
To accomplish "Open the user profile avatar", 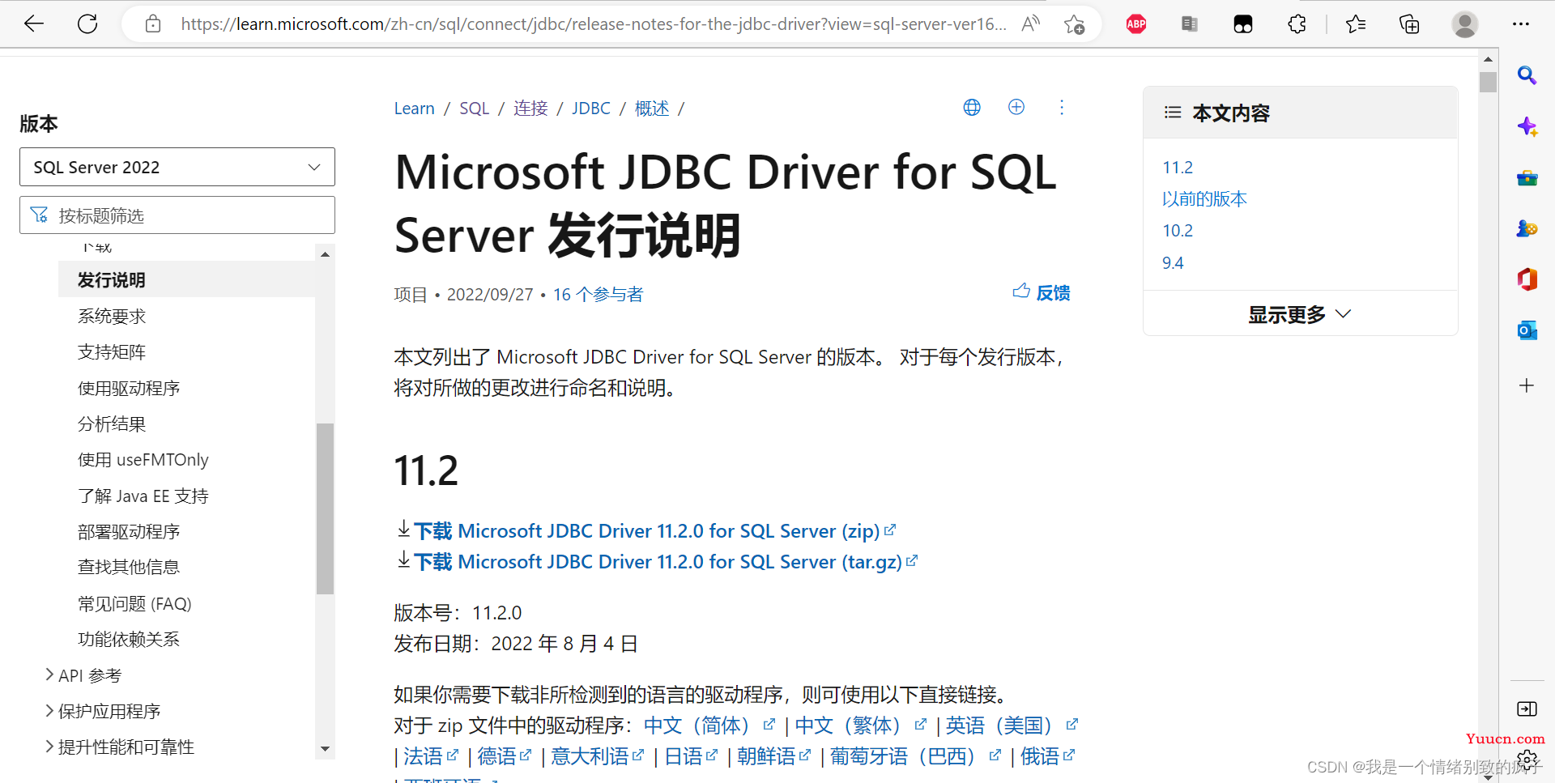I will tap(1464, 24).
